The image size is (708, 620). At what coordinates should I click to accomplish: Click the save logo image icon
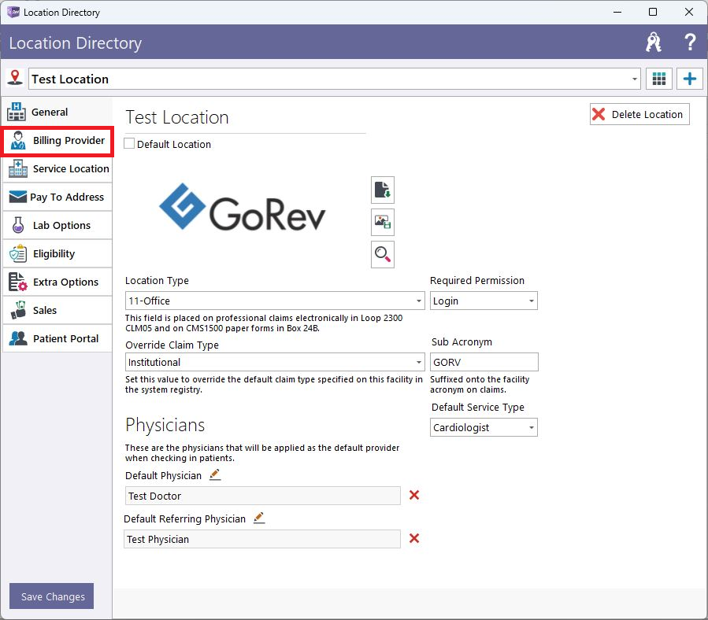383,222
